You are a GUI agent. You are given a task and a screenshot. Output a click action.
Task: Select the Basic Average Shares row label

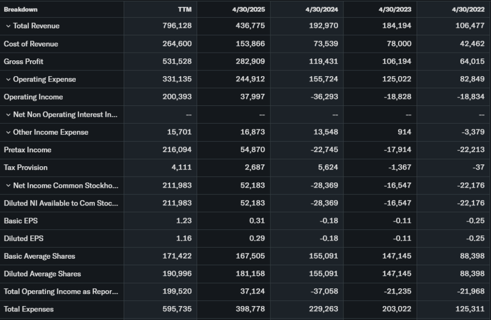pos(39,256)
